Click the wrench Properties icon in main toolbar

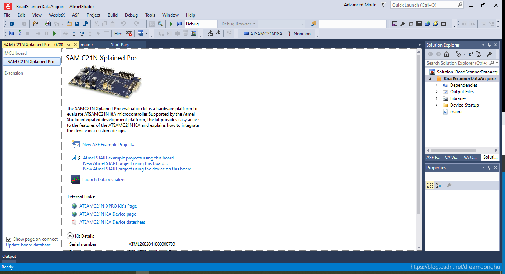pyautogui.click(x=402, y=24)
